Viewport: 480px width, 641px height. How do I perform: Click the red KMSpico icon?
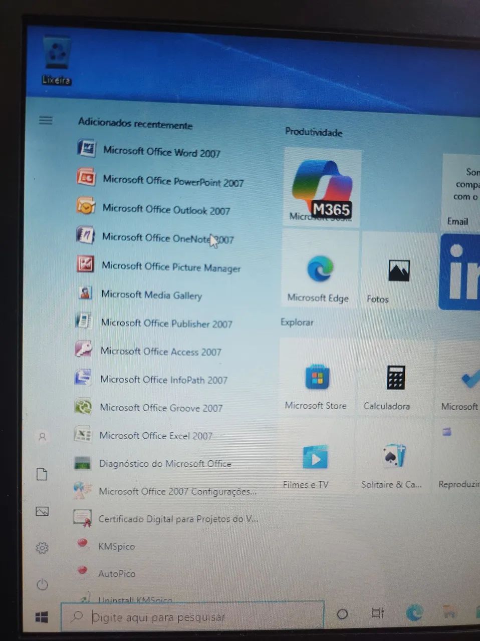pos(83,543)
